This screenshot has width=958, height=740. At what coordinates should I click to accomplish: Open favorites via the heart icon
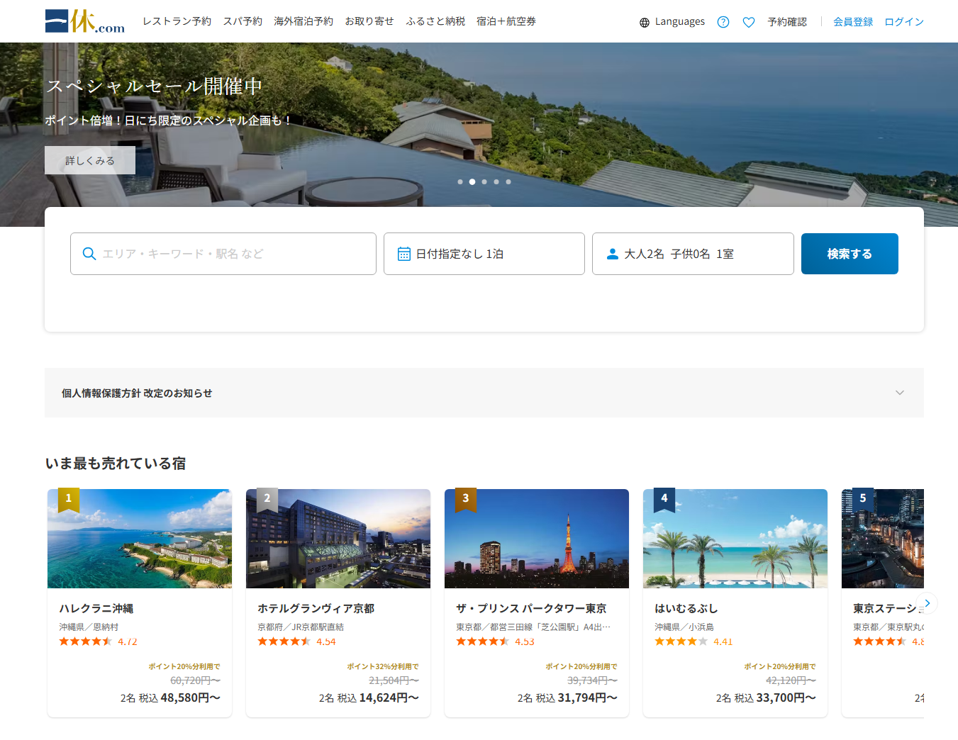pos(748,22)
